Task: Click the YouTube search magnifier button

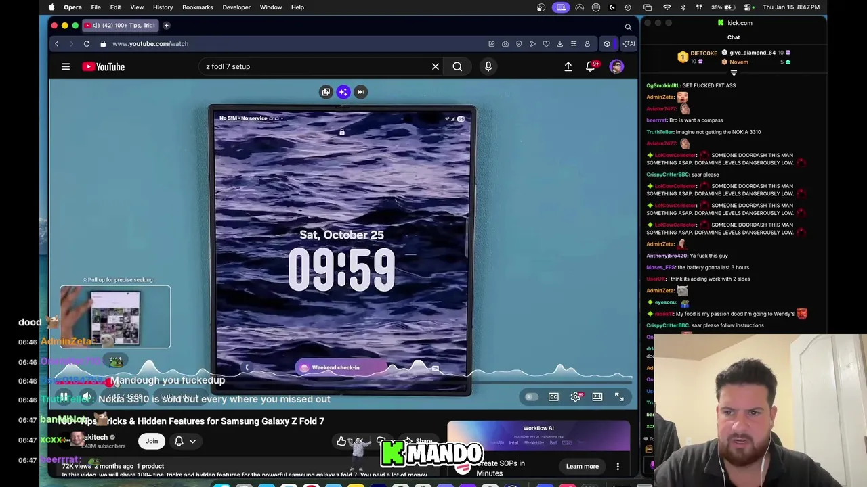Action: (457, 66)
